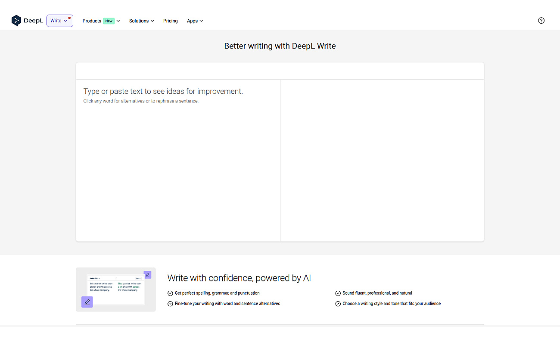Click the New badge beside Products
The height and width of the screenshot is (339, 560).
[x=109, y=21]
